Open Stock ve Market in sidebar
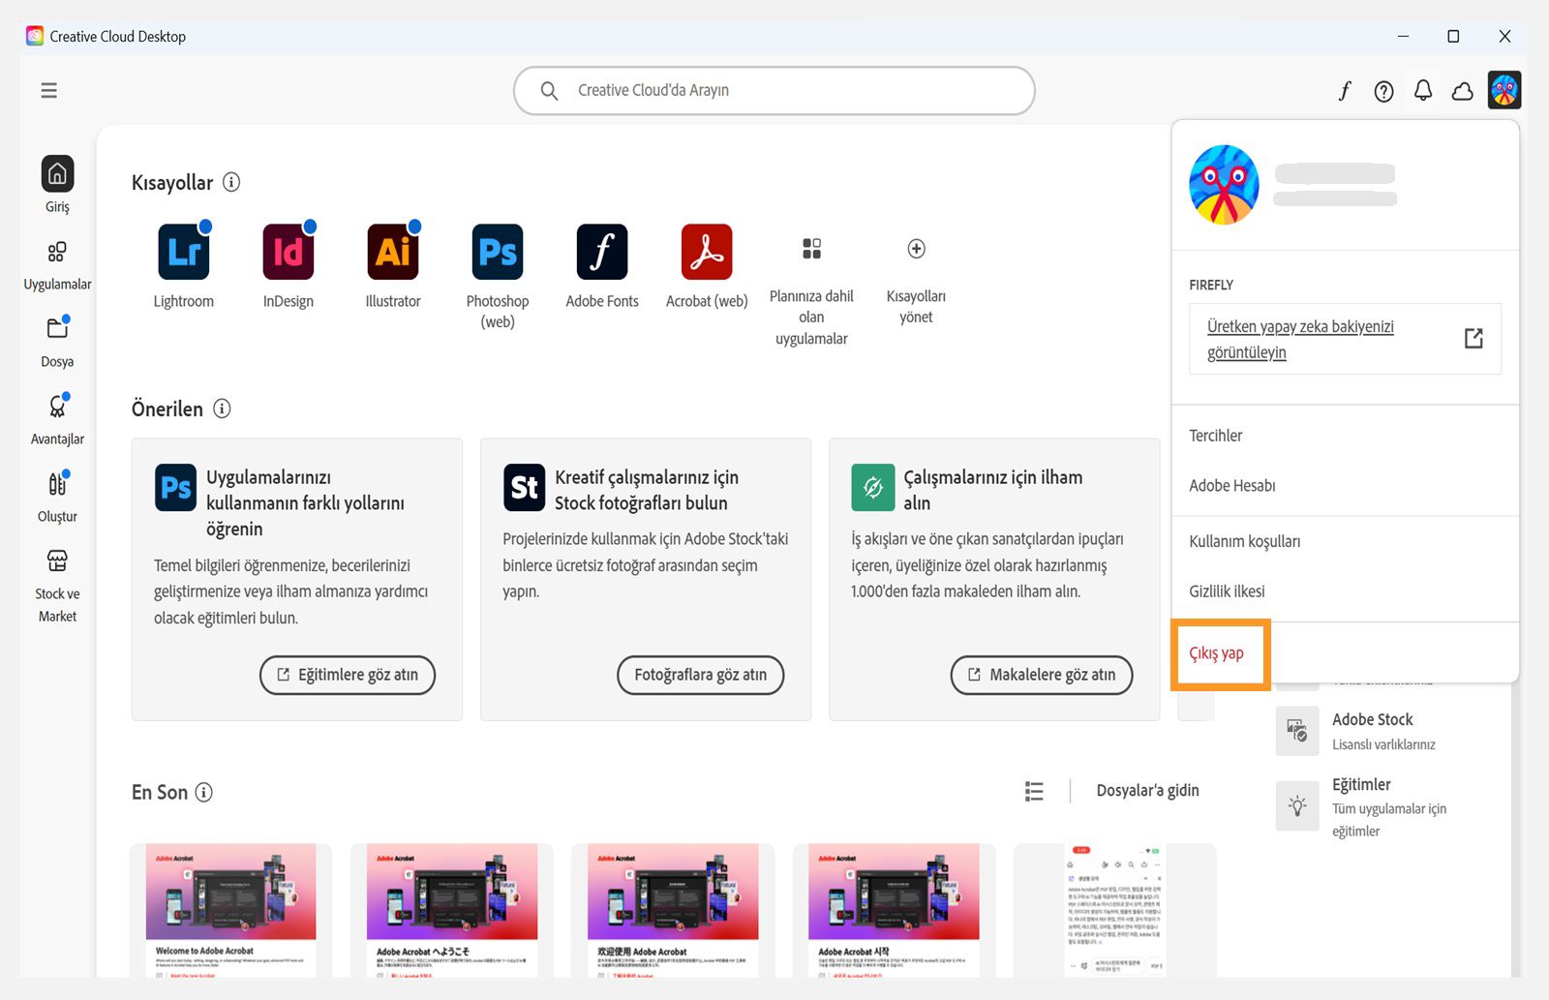 coord(57,586)
